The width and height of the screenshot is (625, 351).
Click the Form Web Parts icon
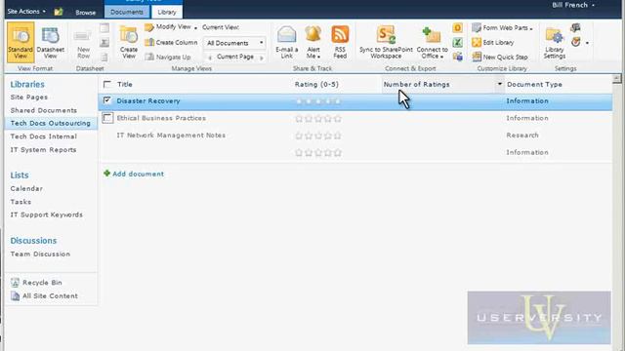pyautogui.click(x=477, y=27)
